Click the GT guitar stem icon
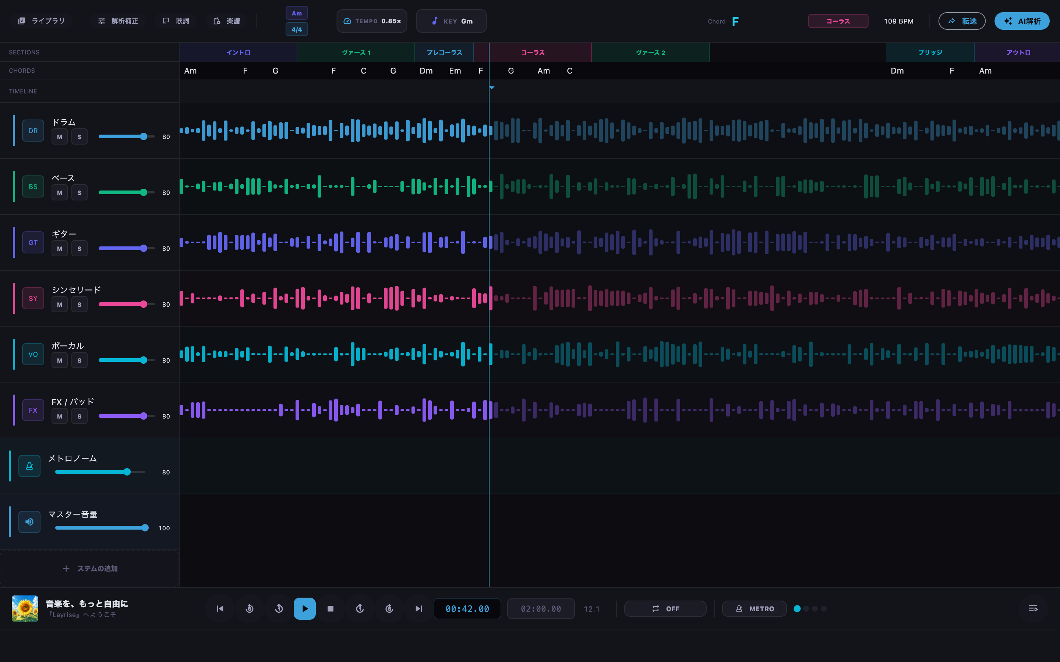 33,243
